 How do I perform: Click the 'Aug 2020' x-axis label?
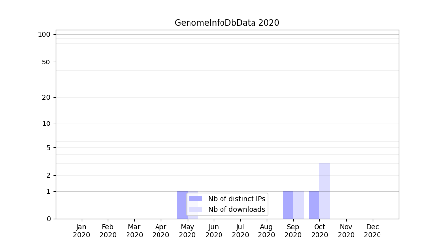point(267,231)
